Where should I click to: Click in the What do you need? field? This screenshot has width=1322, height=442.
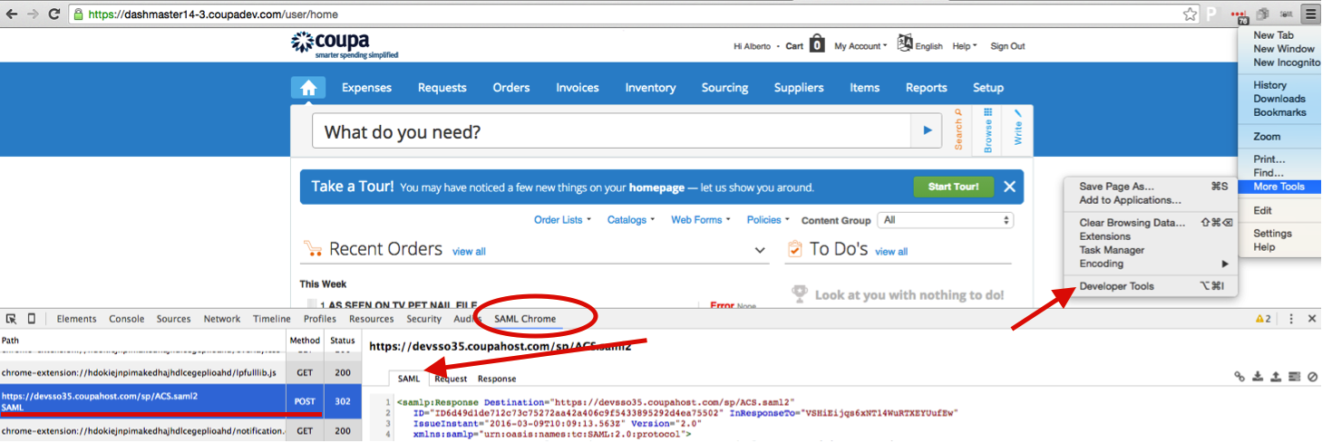click(611, 131)
